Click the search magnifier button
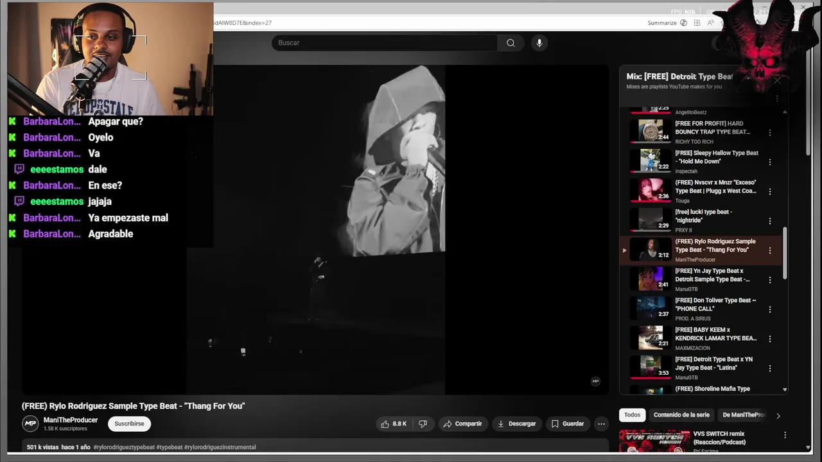822x462 pixels. [511, 43]
